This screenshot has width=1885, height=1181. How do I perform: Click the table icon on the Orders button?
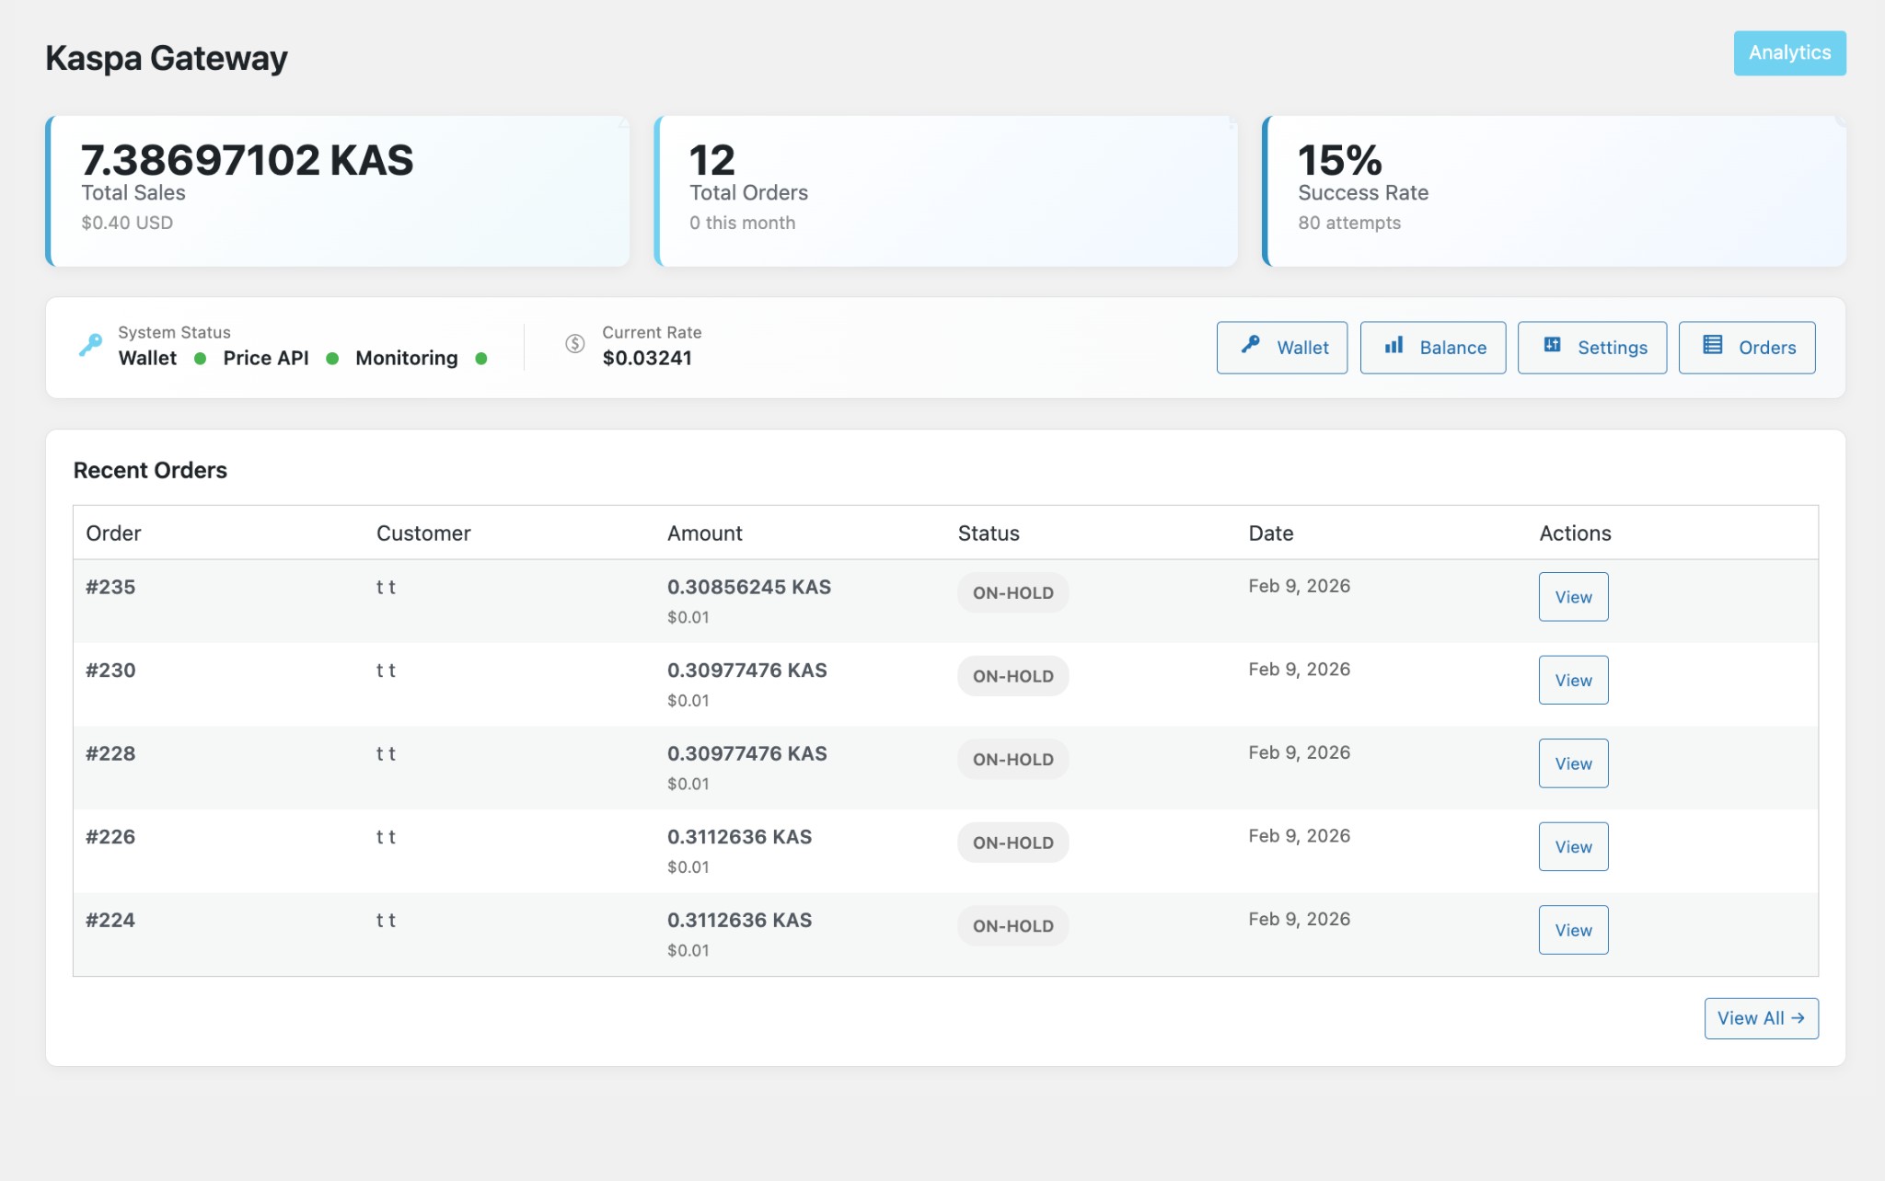coord(1711,346)
